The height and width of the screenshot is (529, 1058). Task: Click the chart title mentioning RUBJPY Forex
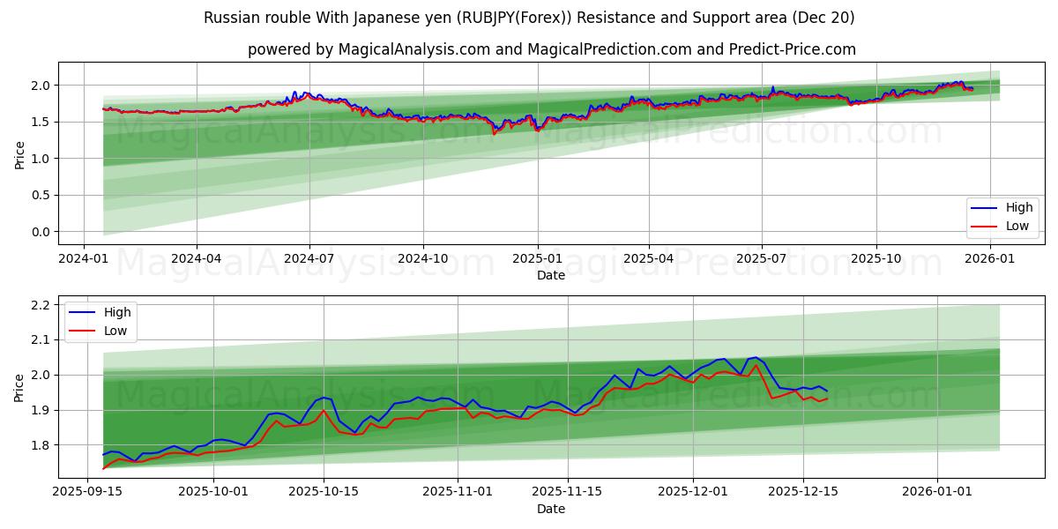(x=529, y=16)
